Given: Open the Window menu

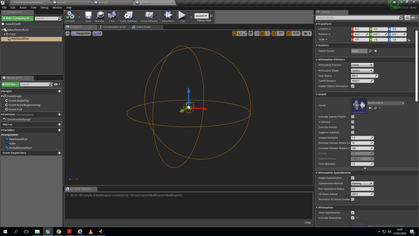Looking at the screenshot, I should [57, 8].
